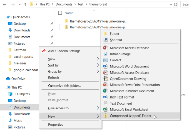Create a new OpenDocument Drawing
Image resolution: width=189 pixels, height=131 pixels.
[x=141, y=79]
